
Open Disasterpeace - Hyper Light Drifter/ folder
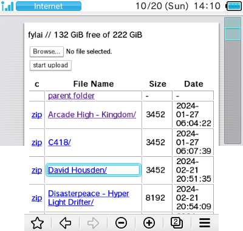point(89,198)
